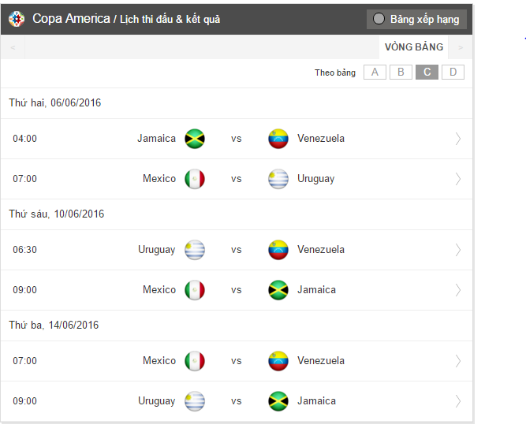Toggle the Bảng xếp hạng standings switch

click(379, 19)
